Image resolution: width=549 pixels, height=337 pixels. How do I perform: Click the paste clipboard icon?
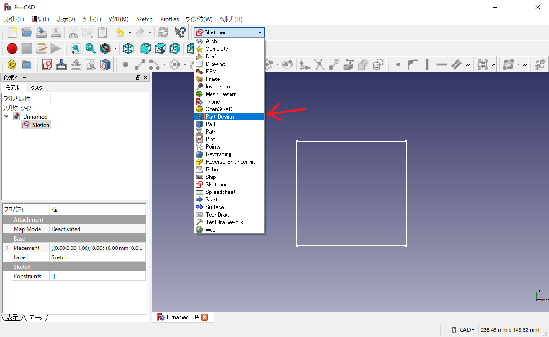(102, 32)
